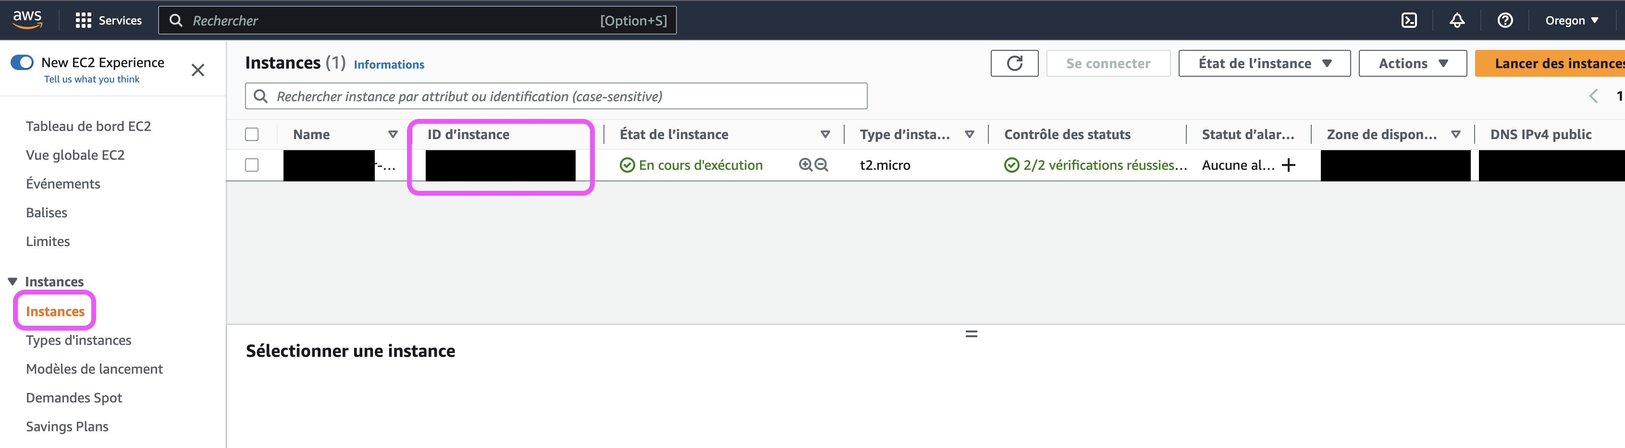Open the notifications bell
The width and height of the screenshot is (1625, 448).
(x=1457, y=20)
